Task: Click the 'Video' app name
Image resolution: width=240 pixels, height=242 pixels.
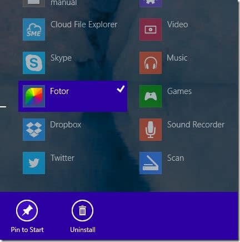Action: 177,24
